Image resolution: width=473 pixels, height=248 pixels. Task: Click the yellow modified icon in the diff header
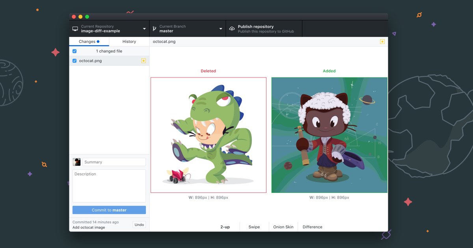tap(382, 41)
